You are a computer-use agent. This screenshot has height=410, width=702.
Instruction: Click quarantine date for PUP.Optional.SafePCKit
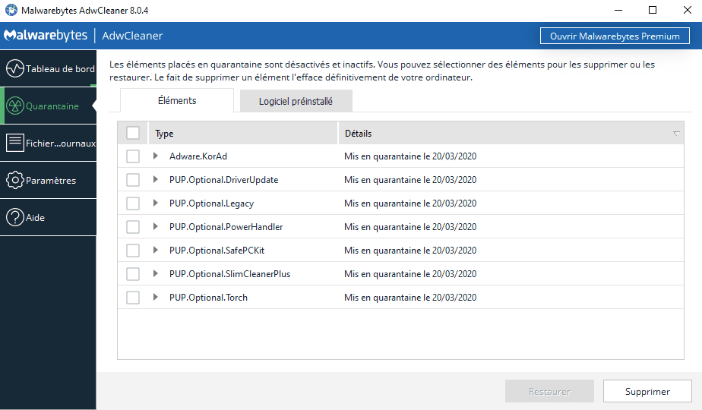click(x=410, y=251)
